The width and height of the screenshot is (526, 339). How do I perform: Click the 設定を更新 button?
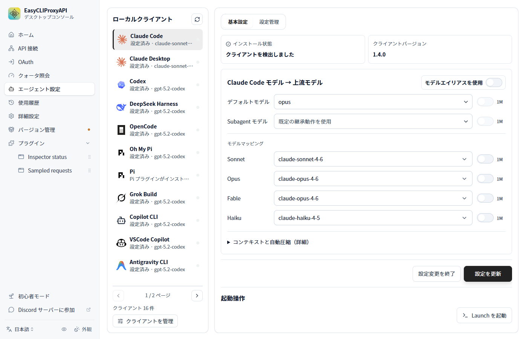[488, 274]
